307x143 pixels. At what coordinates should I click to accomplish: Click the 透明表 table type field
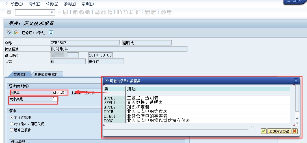coord(147,43)
